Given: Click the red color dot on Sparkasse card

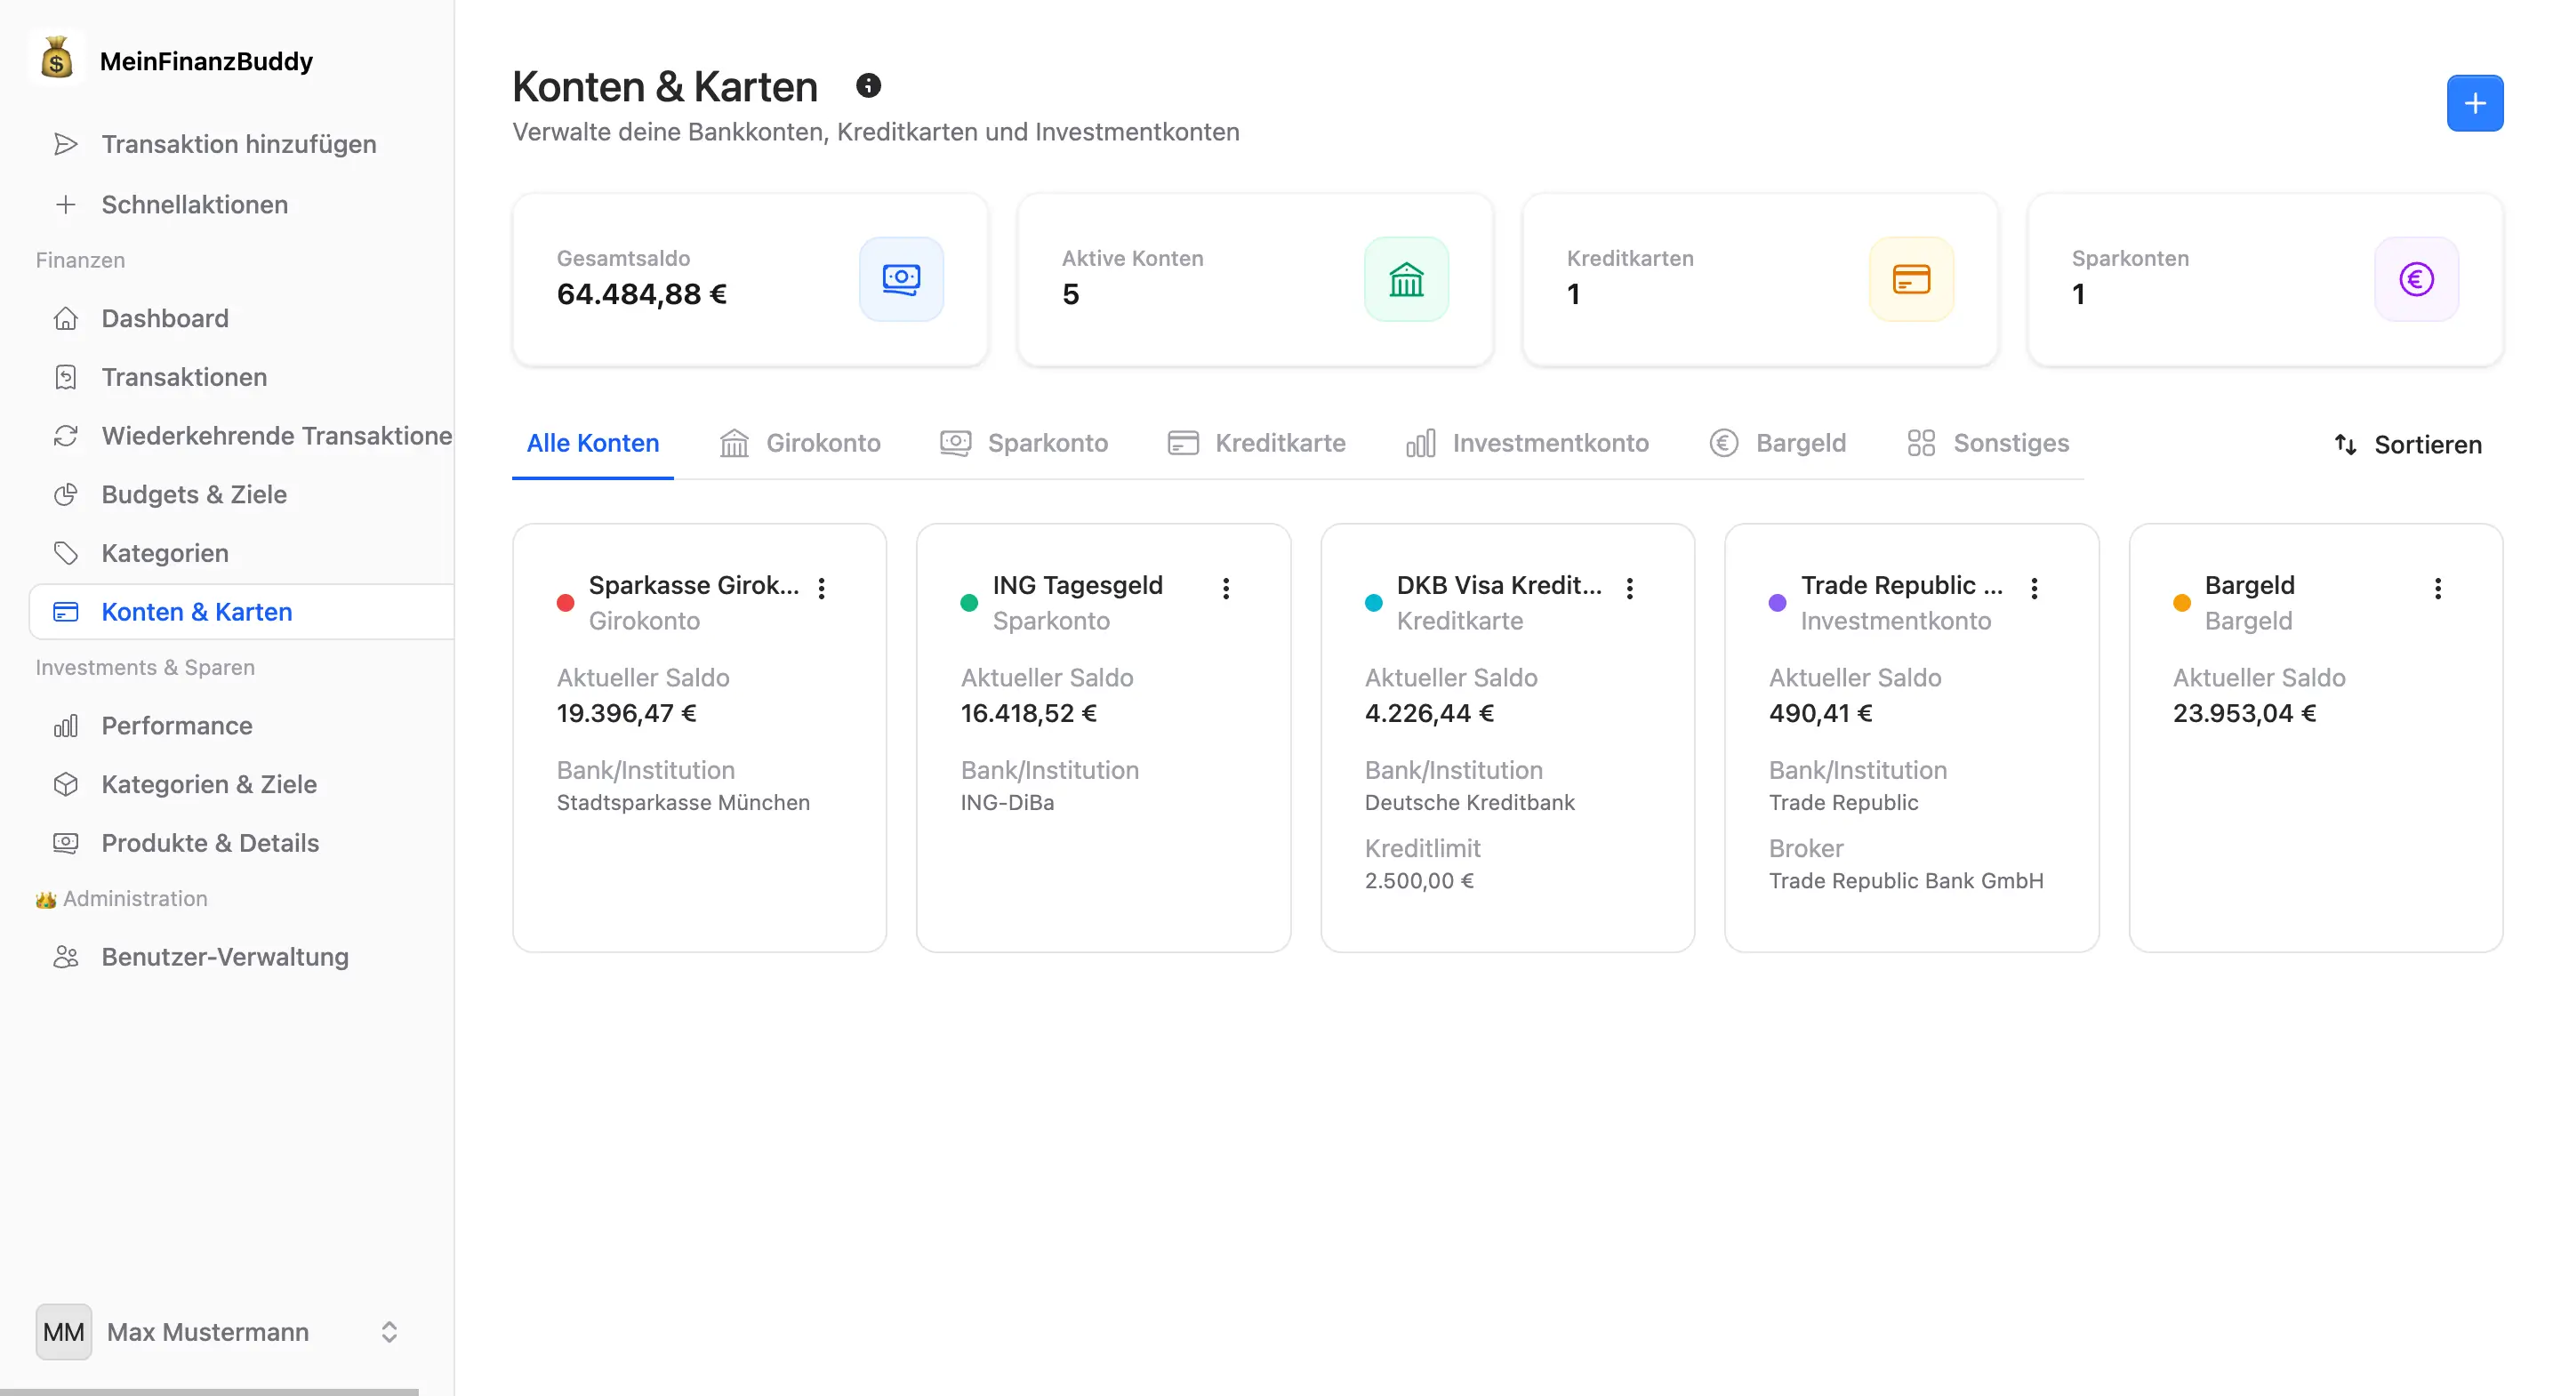Looking at the screenshot, I should tap(565, 603).
